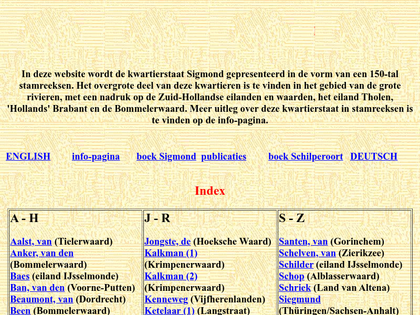Open the Siegmund family page
Image resolution: width=420 pixels, height=315 pixels.
[x=299, y=299]
